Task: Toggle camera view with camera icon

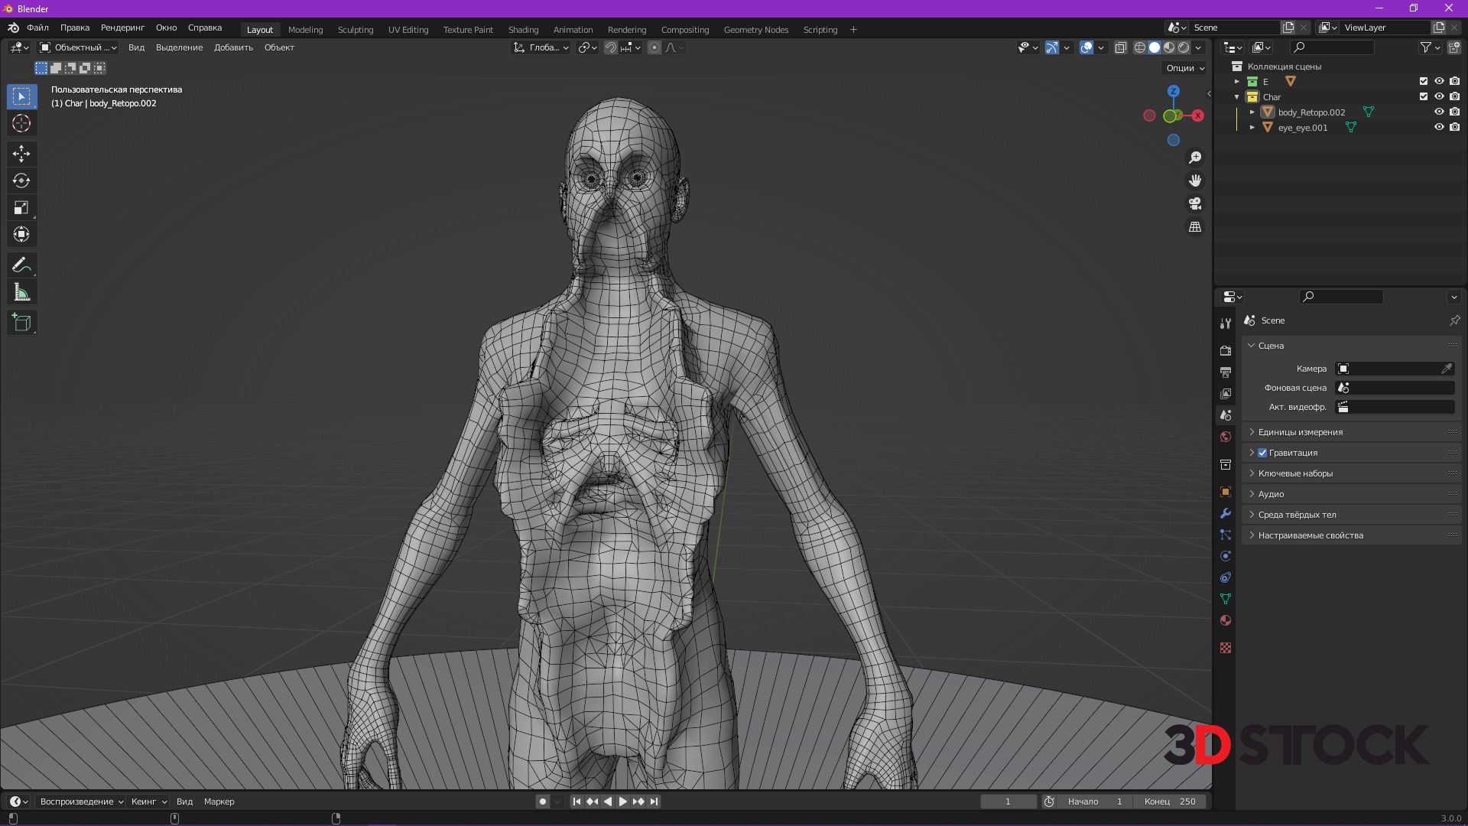Action: point(1194,203)
